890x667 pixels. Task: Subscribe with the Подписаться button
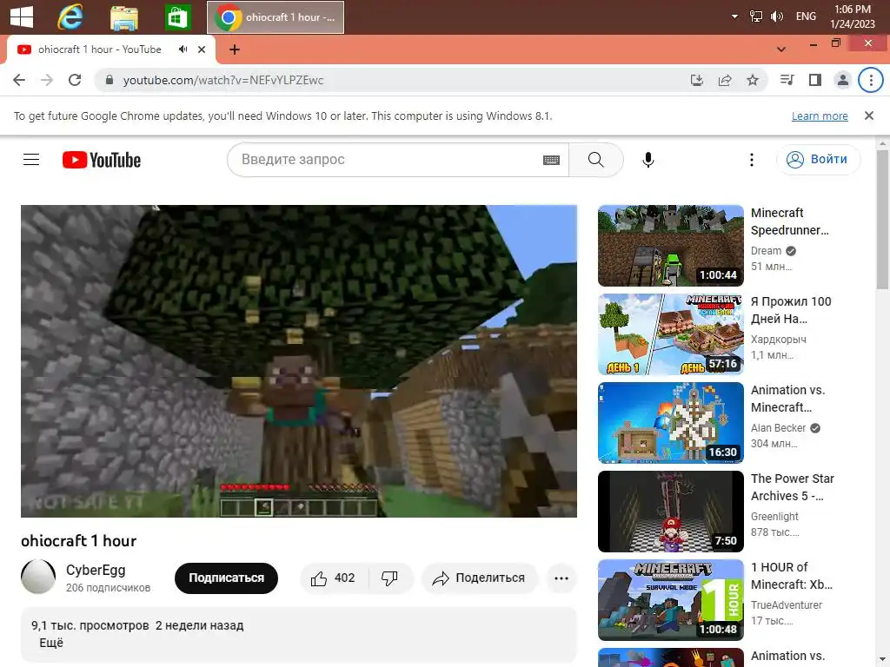coord(227,578)
